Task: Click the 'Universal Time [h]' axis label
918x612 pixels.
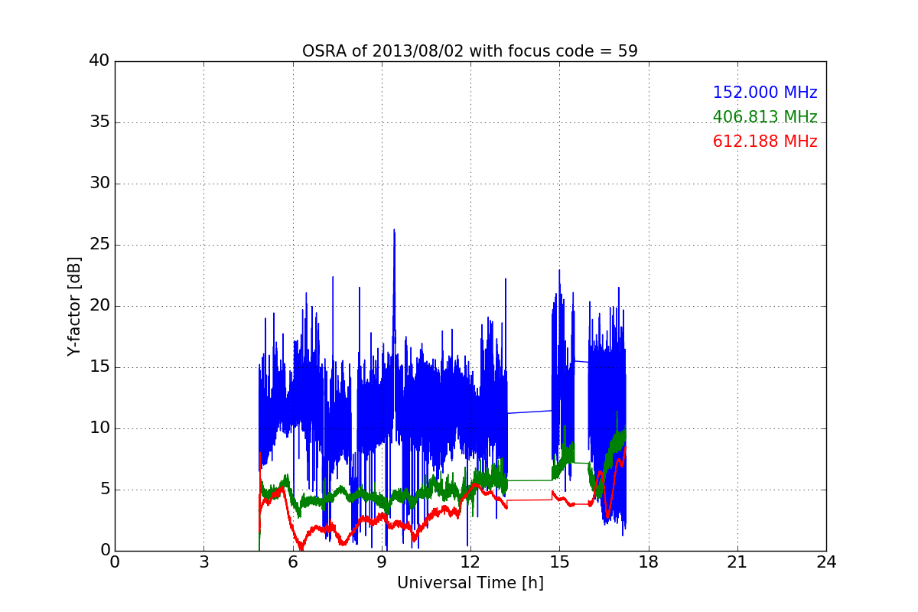Action: pyautogui.click(x=470, y=583)
